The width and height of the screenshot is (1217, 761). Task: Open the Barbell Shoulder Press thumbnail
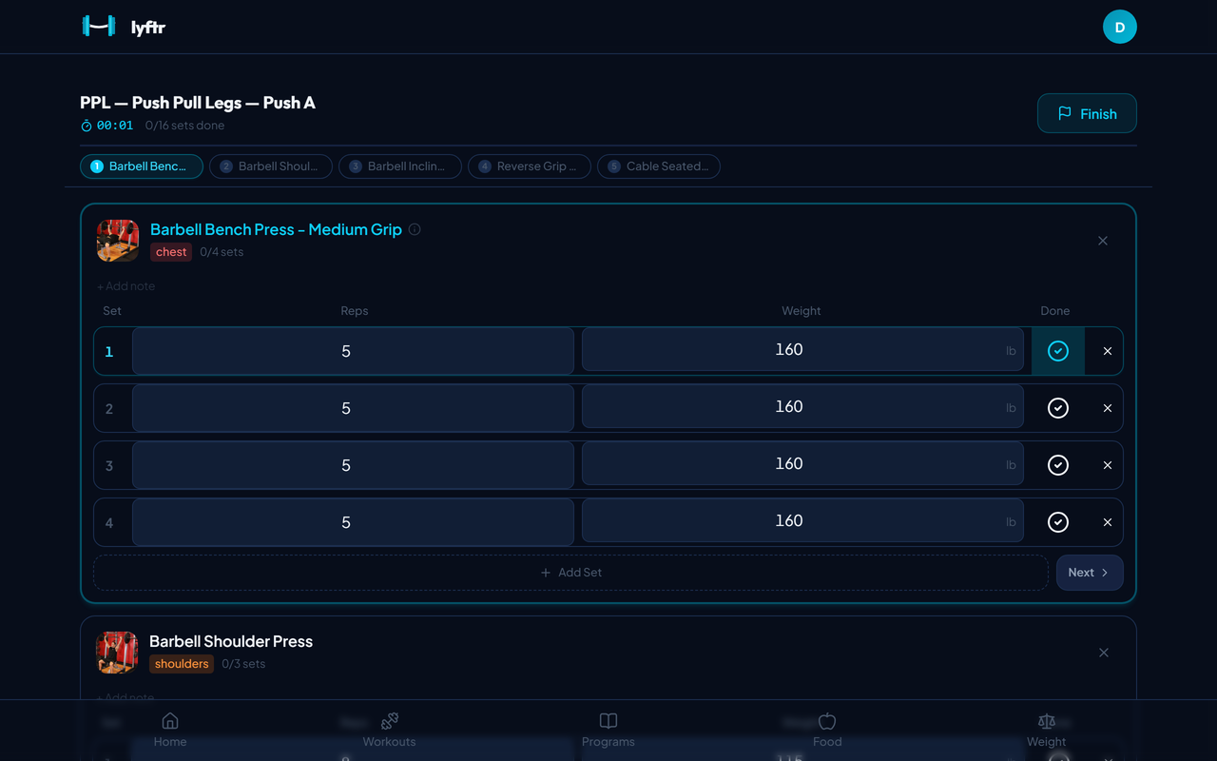pos(117,653)
